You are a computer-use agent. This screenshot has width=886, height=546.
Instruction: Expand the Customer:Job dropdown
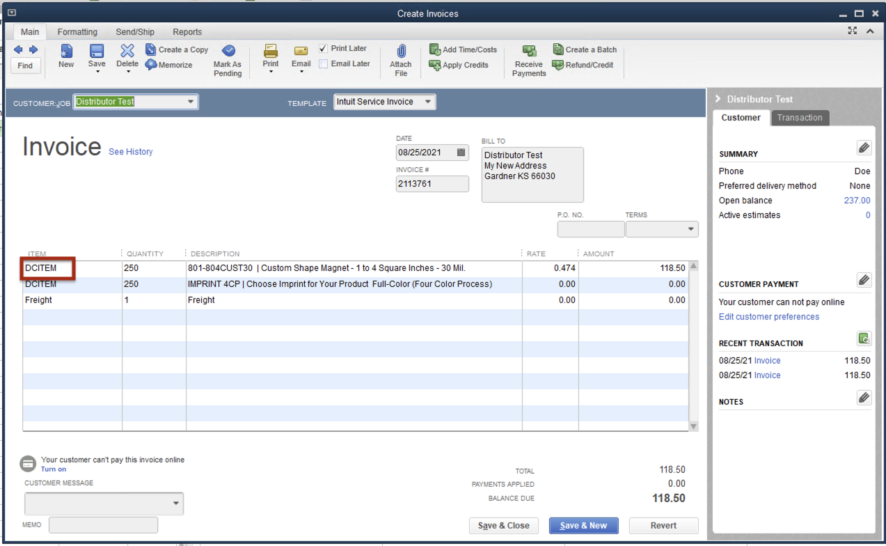pyautogui.click(x=191, y=102)
